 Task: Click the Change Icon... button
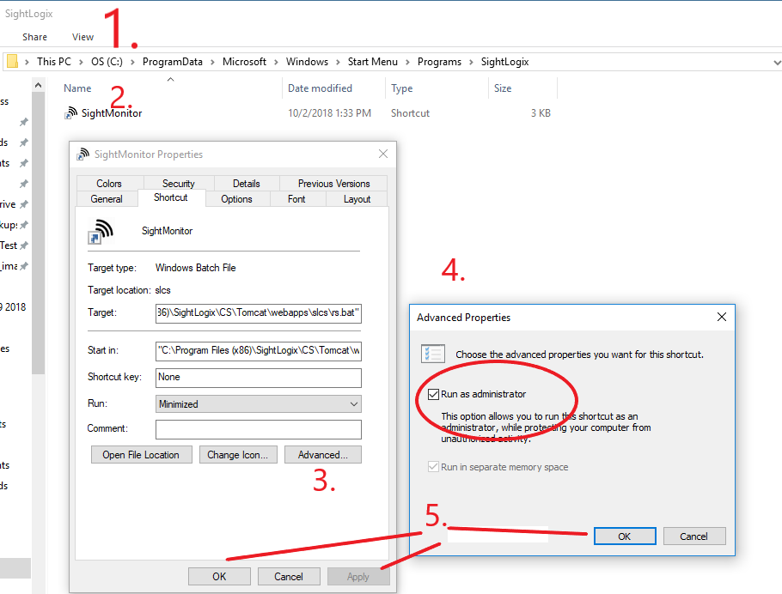[238, 454]
